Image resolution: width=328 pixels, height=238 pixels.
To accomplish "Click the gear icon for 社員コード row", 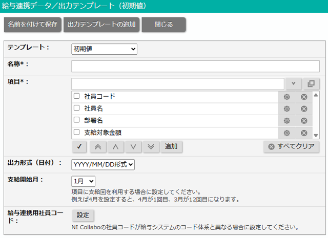I will tap(287, 97).
